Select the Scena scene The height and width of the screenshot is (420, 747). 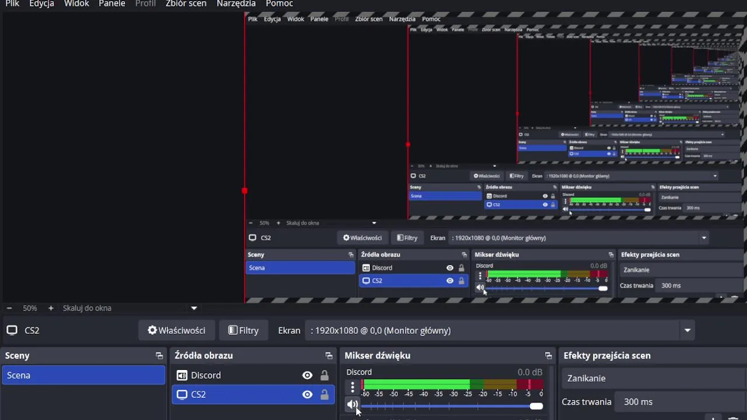(x=83, y=375)
